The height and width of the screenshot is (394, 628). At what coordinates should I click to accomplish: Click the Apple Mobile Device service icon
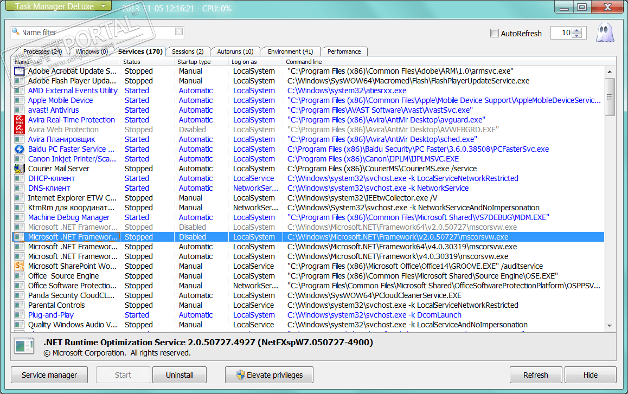(19, 100)
